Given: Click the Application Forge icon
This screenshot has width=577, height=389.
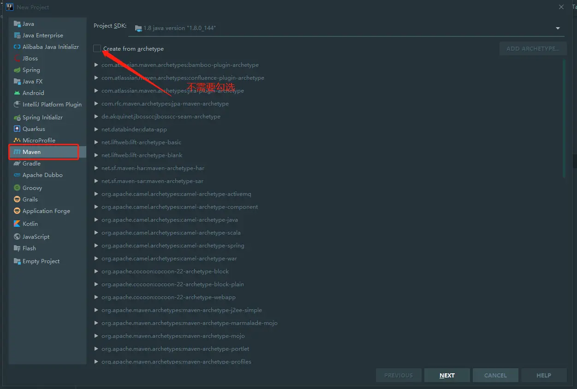Looking at the screenshot, I should 17,211.
